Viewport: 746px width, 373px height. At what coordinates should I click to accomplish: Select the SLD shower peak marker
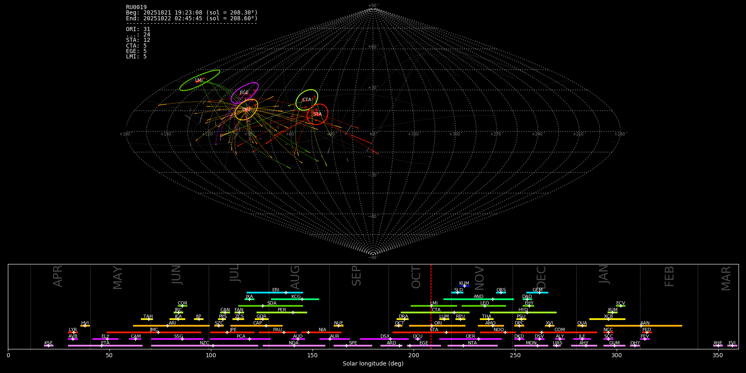pyautogui.click(x=458, y=293)
